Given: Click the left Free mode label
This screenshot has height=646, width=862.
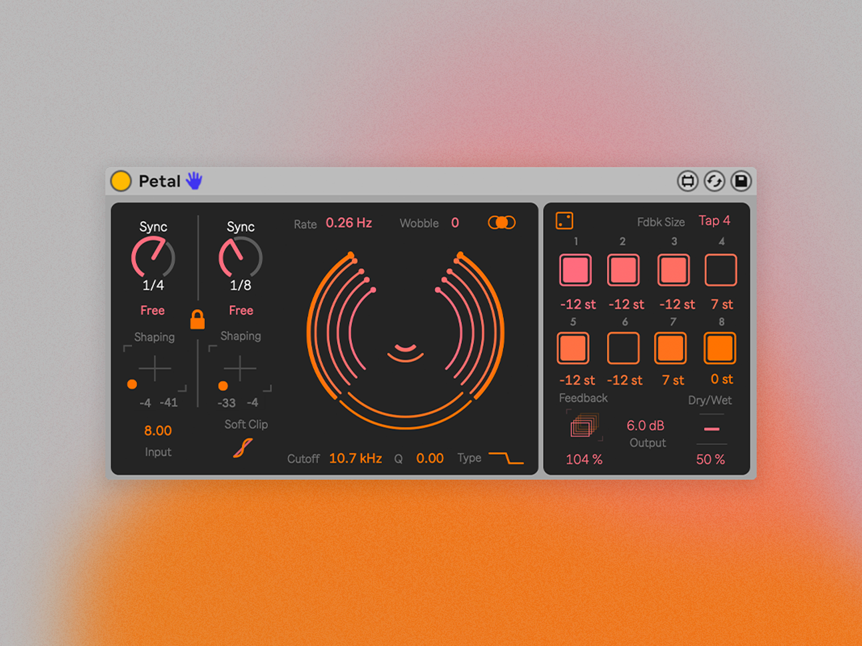Looking at the screenshot, I should [x=152, y=311].
